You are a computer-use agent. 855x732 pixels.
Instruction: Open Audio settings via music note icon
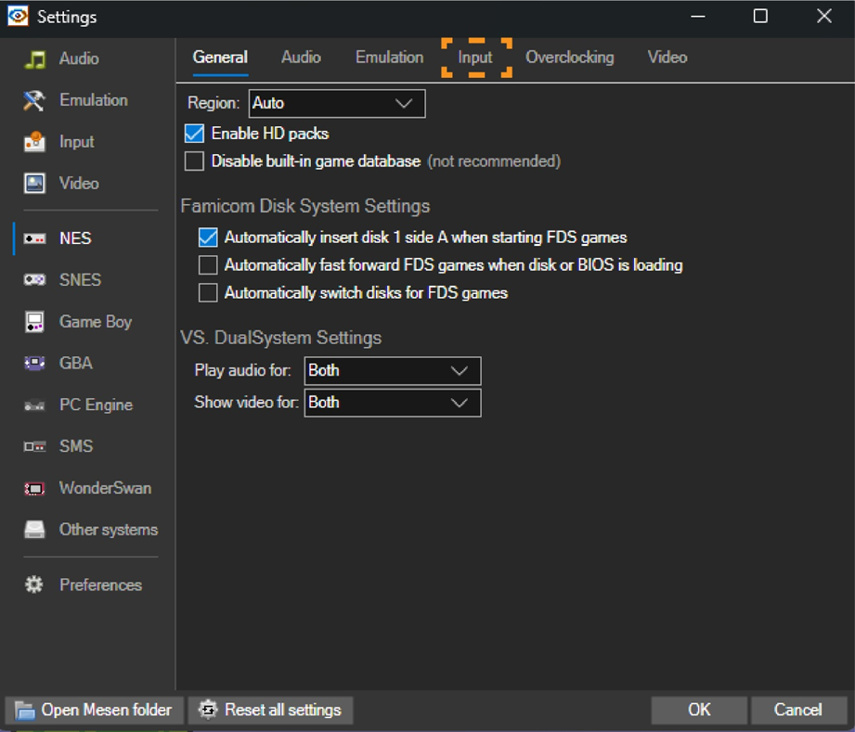point(34,59)
